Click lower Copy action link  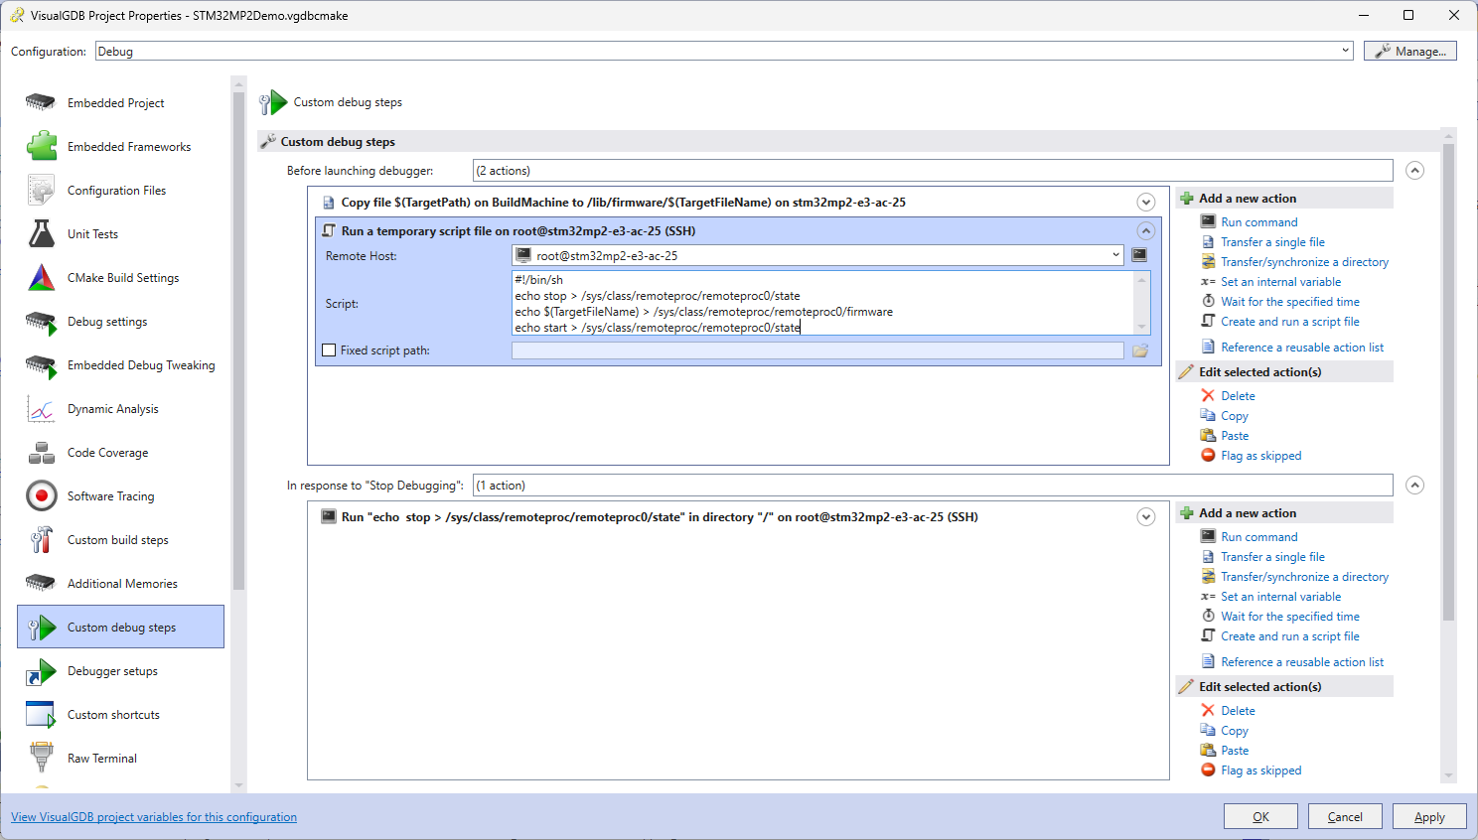pos(1235,731)
